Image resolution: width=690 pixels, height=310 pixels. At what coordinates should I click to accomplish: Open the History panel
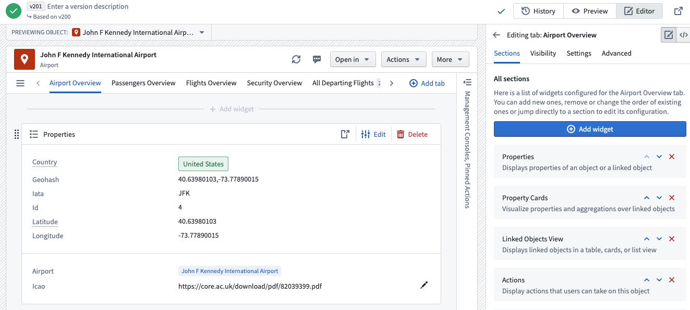coord(538,11)
